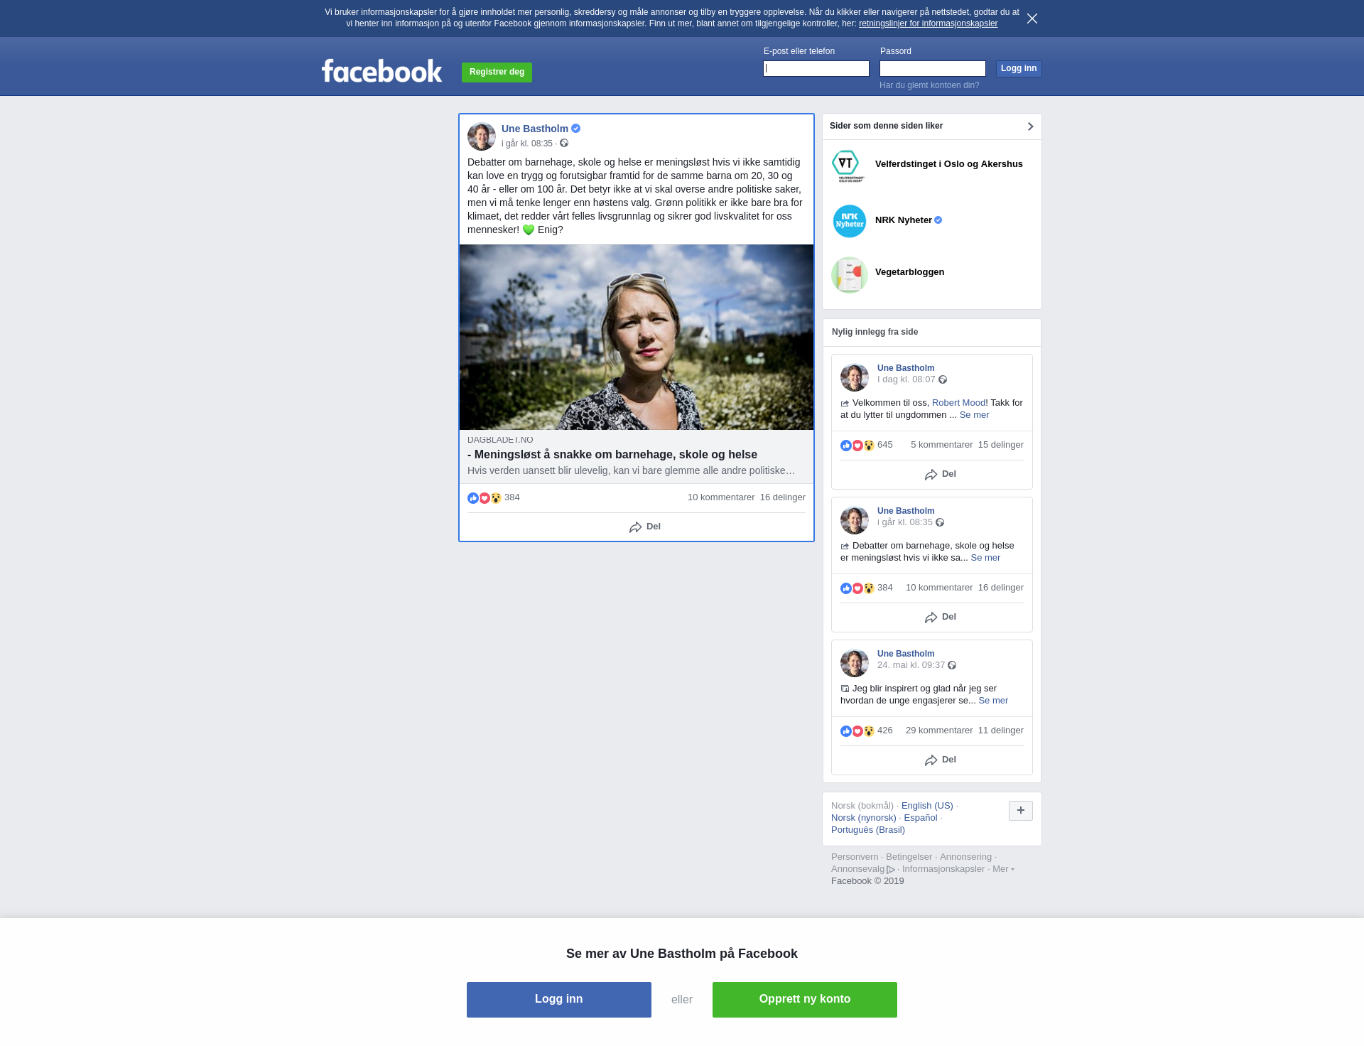Open the Betingelser footer link

click(x=909, y=857)
